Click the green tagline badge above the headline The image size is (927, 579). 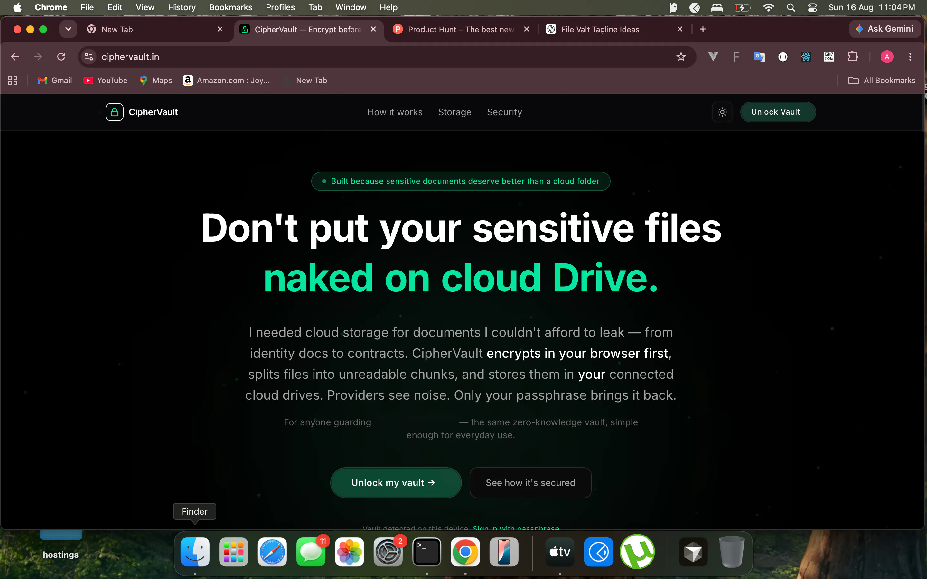click(x=460, y=181)
